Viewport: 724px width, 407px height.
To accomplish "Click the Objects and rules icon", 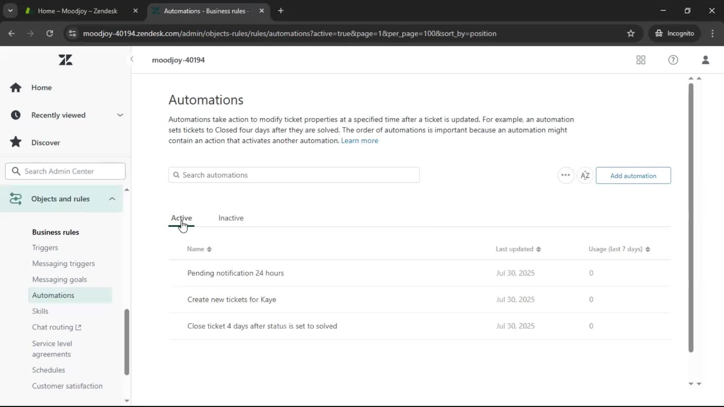I will [15, 199].
